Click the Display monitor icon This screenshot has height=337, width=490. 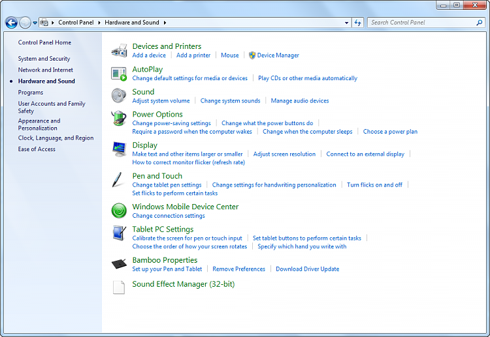pos(119,149)
